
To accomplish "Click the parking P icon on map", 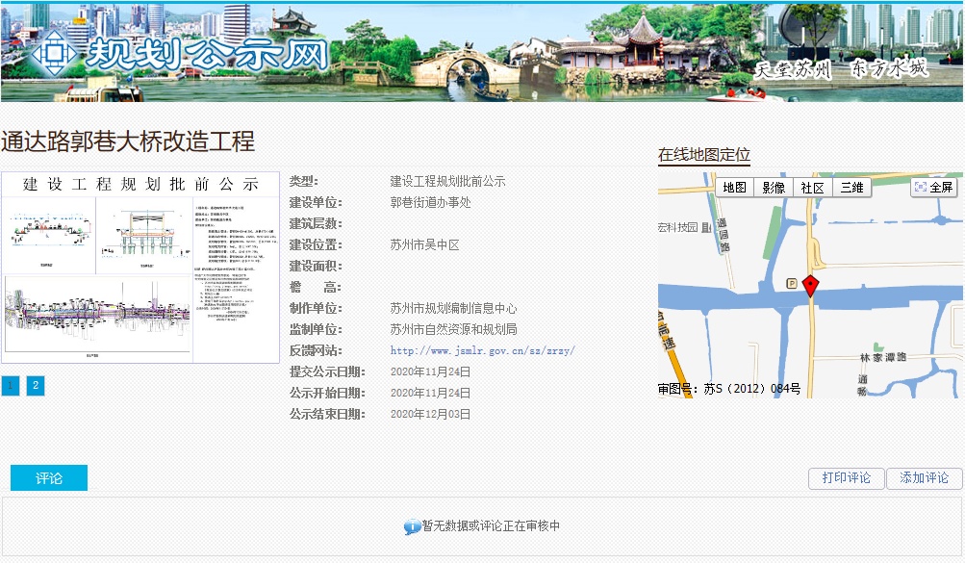I will [791, 283].
